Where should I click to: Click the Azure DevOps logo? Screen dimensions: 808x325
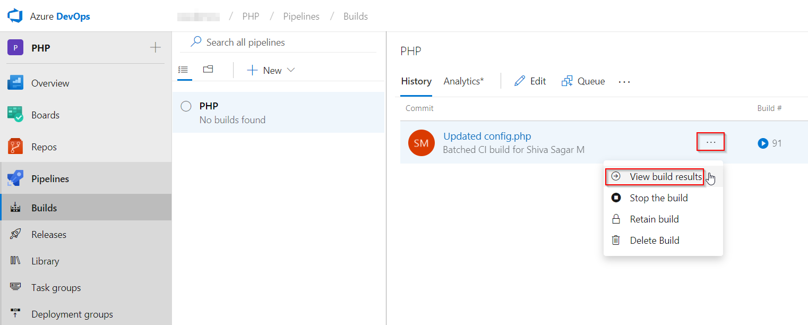(x=15, y=16)
